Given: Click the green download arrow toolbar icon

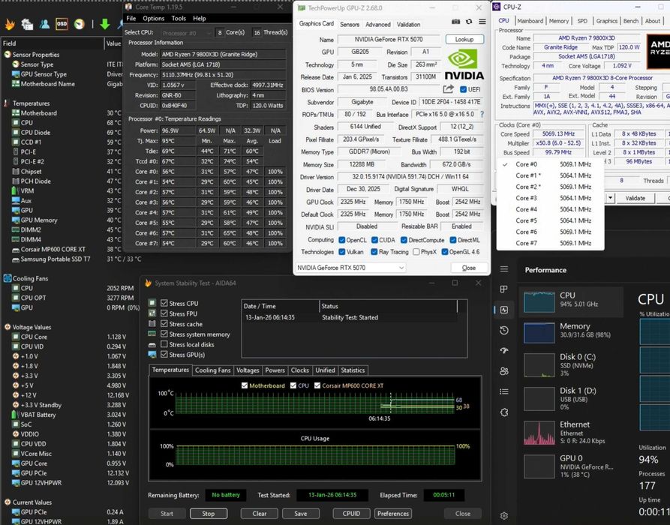Looking at the screenshot, I should (105, 24).
